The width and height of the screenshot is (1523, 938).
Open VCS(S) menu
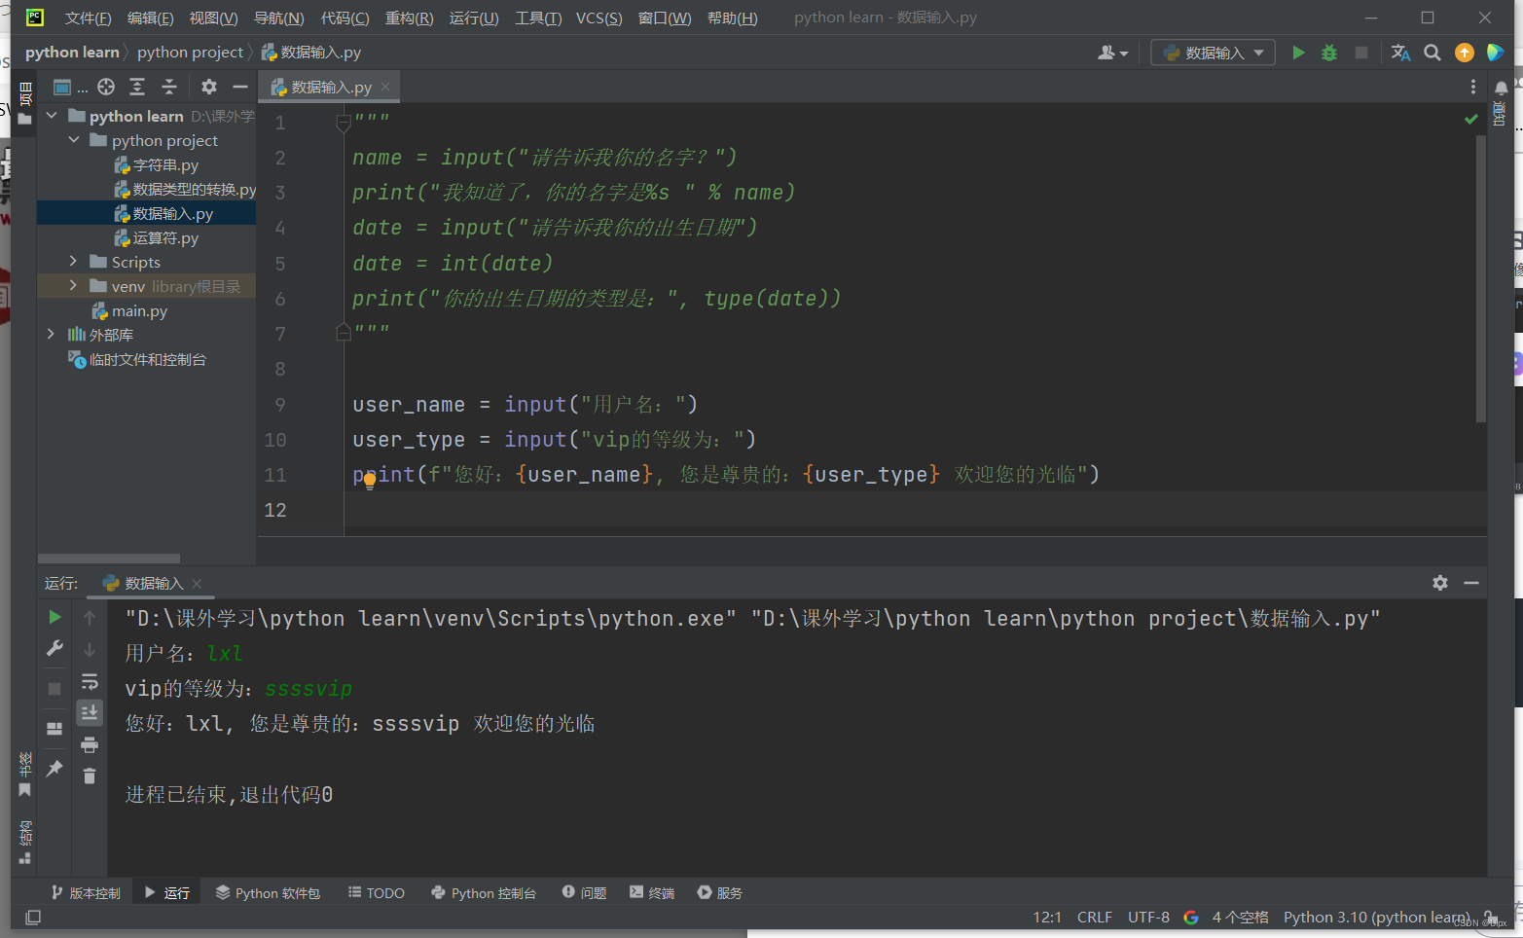pyautogui.click(x=598, y=18)
